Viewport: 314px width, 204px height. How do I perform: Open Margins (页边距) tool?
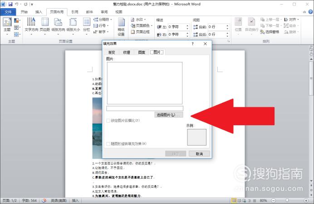(x=45, y=25)
